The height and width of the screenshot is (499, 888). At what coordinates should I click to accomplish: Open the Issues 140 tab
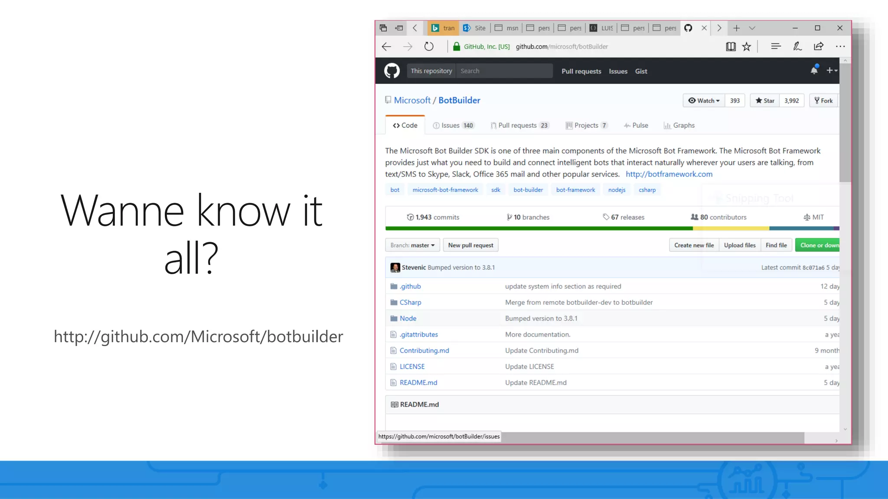(453, 126)
